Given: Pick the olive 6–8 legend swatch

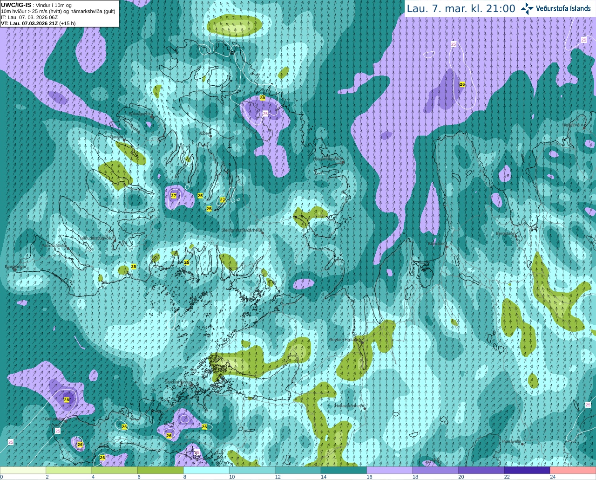Looking at the screenshot, I should pos(161,470).
